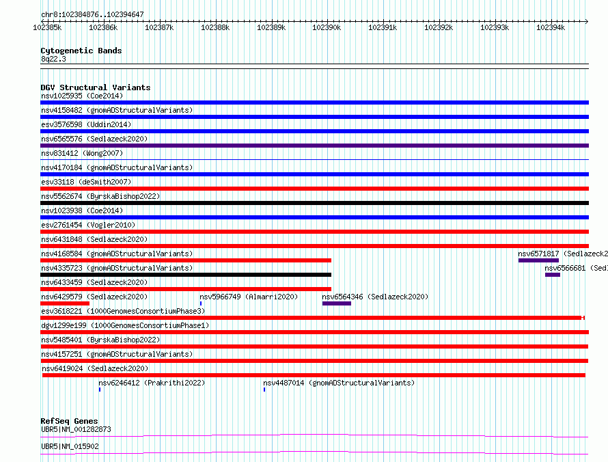This screenshot has height=462, width=608.
Task: Click the magenta UBR5 NM_015902 transcript line
Action: [x=314, y=452]
